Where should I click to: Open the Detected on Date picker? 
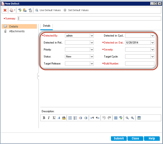pyautogui.click(x=152, y=43)
